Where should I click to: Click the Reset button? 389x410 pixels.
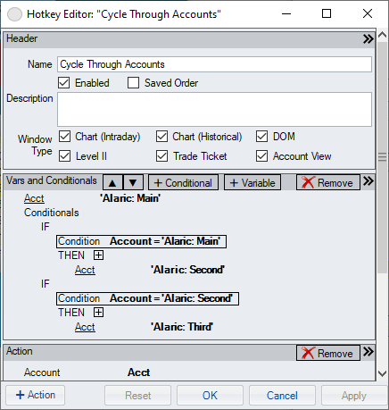coord(138,395)
